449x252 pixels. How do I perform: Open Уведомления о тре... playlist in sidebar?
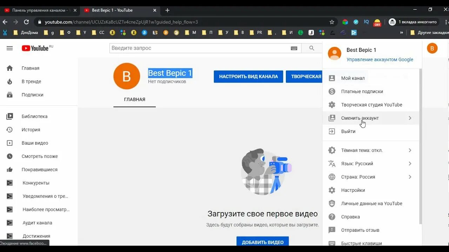[x=39, y=196]
